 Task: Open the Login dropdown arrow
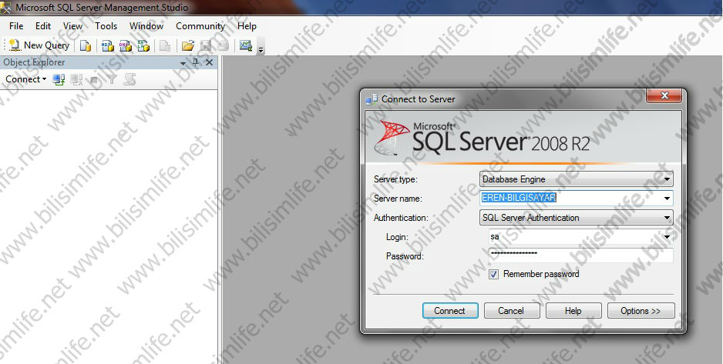point(667,237)
